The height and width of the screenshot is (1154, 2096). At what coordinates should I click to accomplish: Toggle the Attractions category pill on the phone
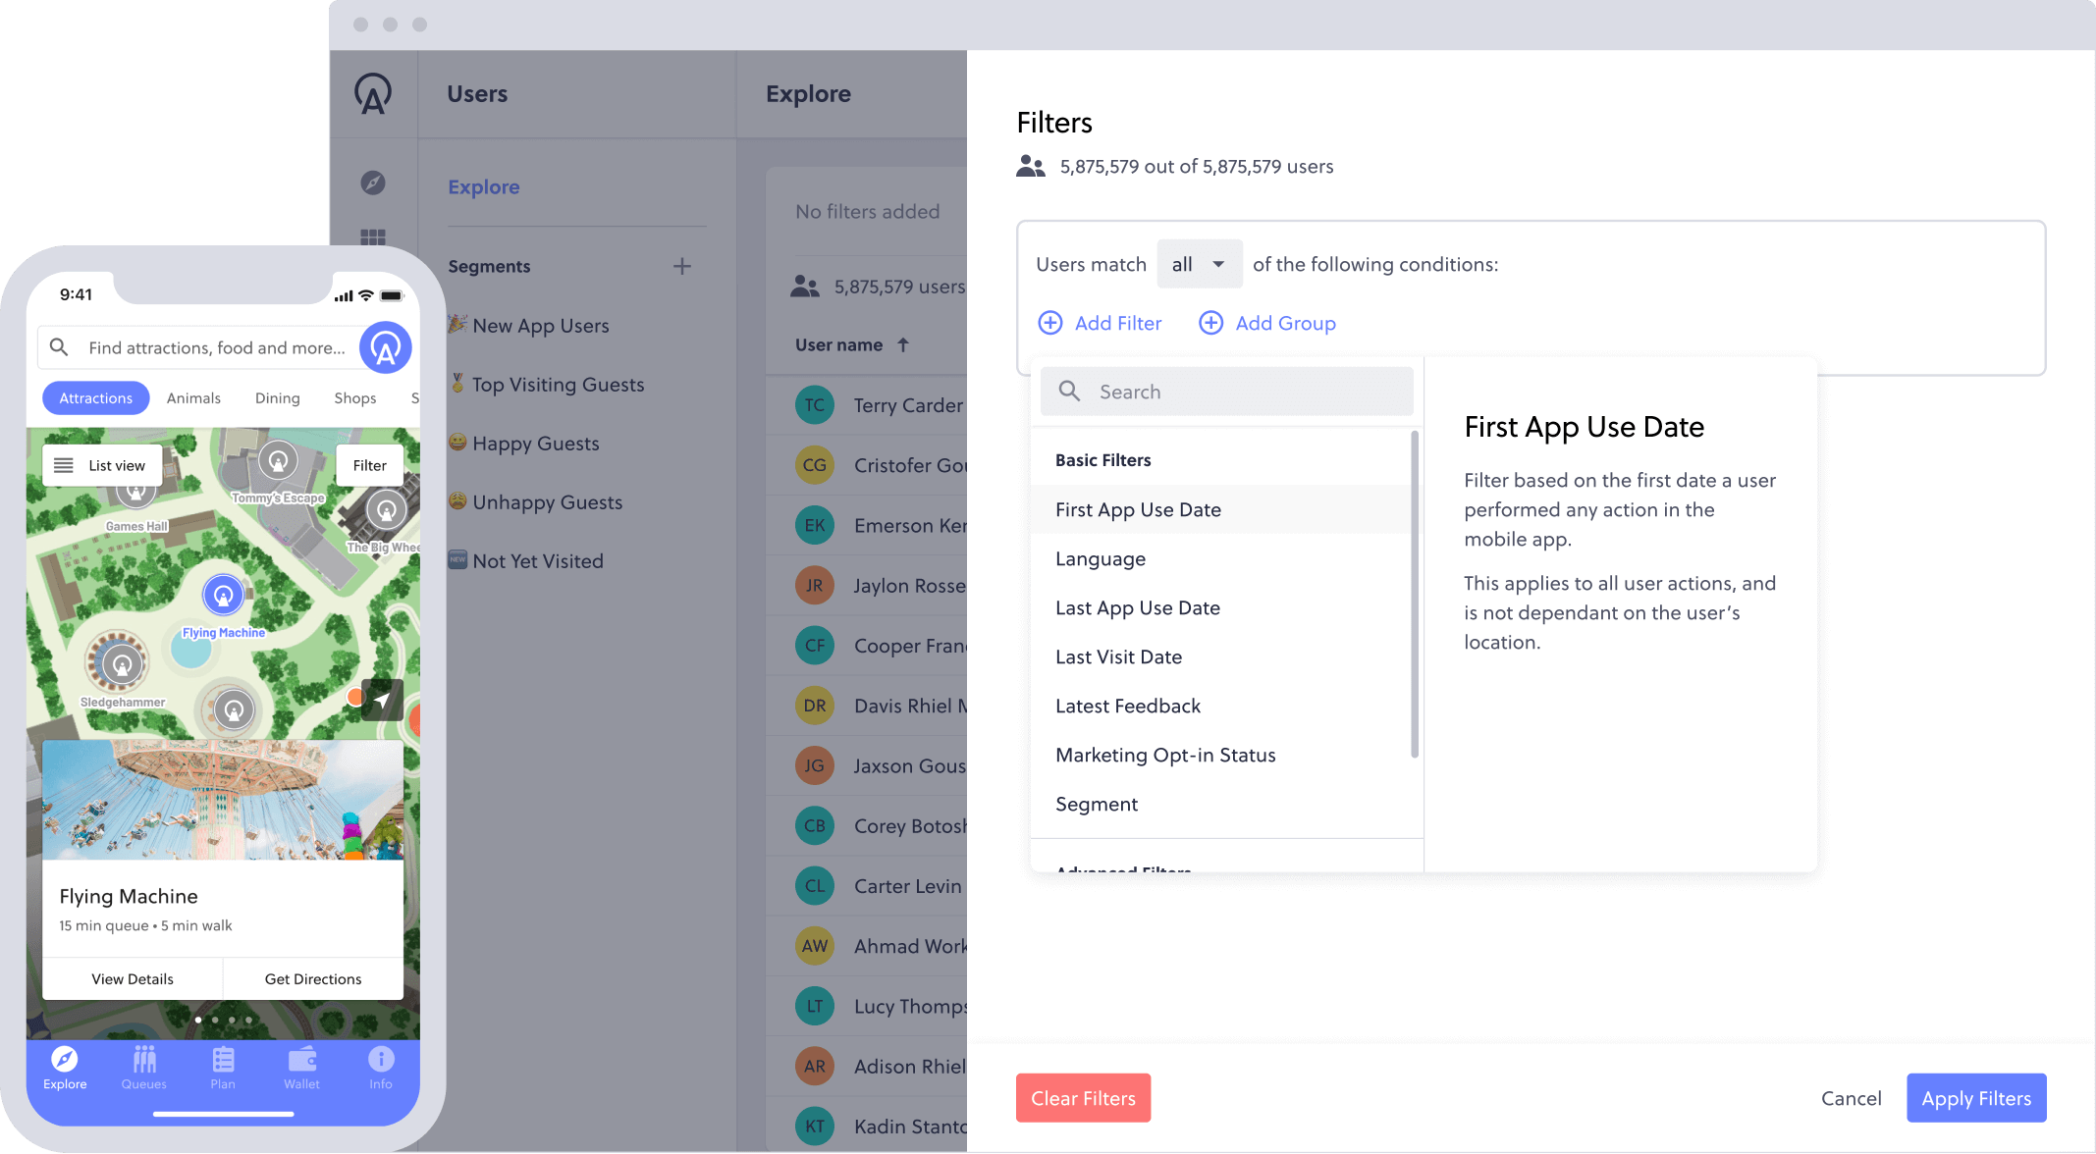95,397
